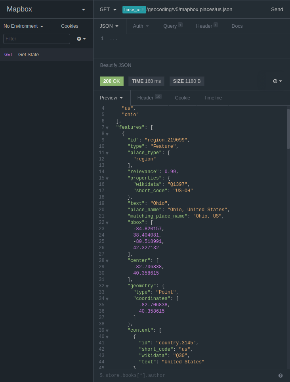This screenshot has height=382, width=290.
Task: Click the bbox value 42.327132
Action: [x=146, y=248]
